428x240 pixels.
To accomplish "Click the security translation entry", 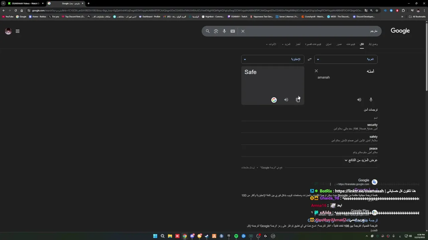I will click(372, 125).
